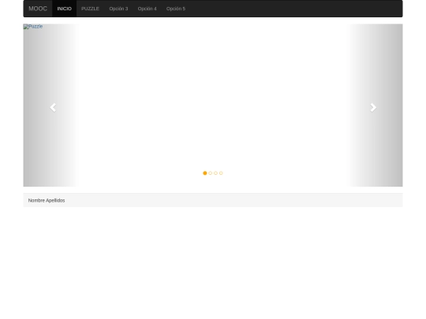Switch to the PUZZLE menu item
Viewport: 426px width, 319px height.
pyautogui.click(x=90, y=9)
